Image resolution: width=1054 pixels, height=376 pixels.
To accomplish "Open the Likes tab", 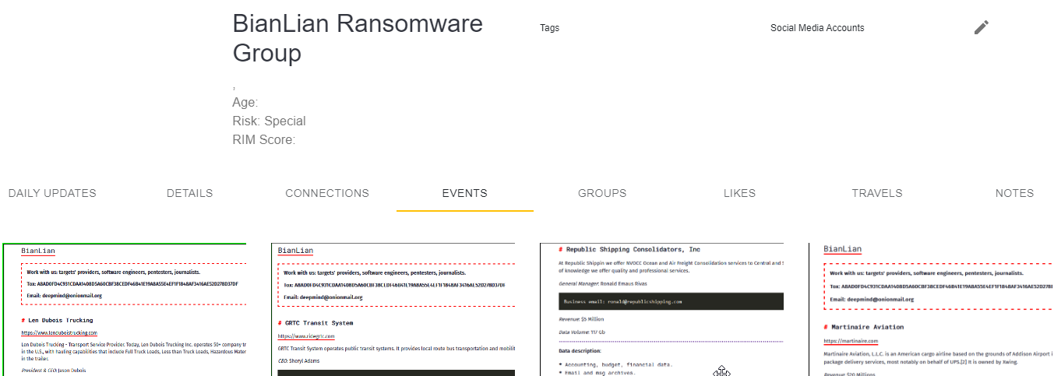I will (739, 193).
